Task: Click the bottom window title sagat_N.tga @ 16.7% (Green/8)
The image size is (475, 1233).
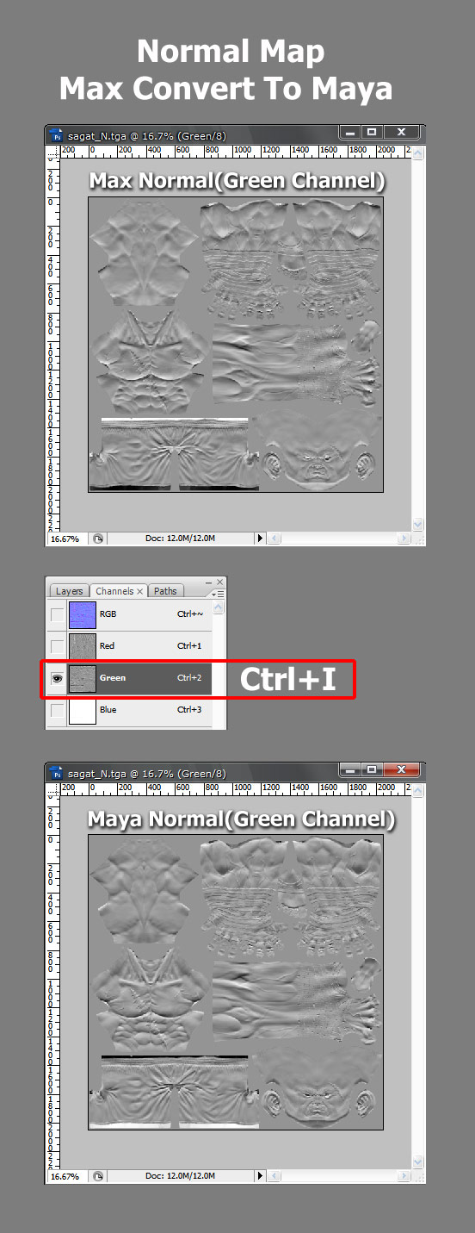Action: tap(146, 773)
